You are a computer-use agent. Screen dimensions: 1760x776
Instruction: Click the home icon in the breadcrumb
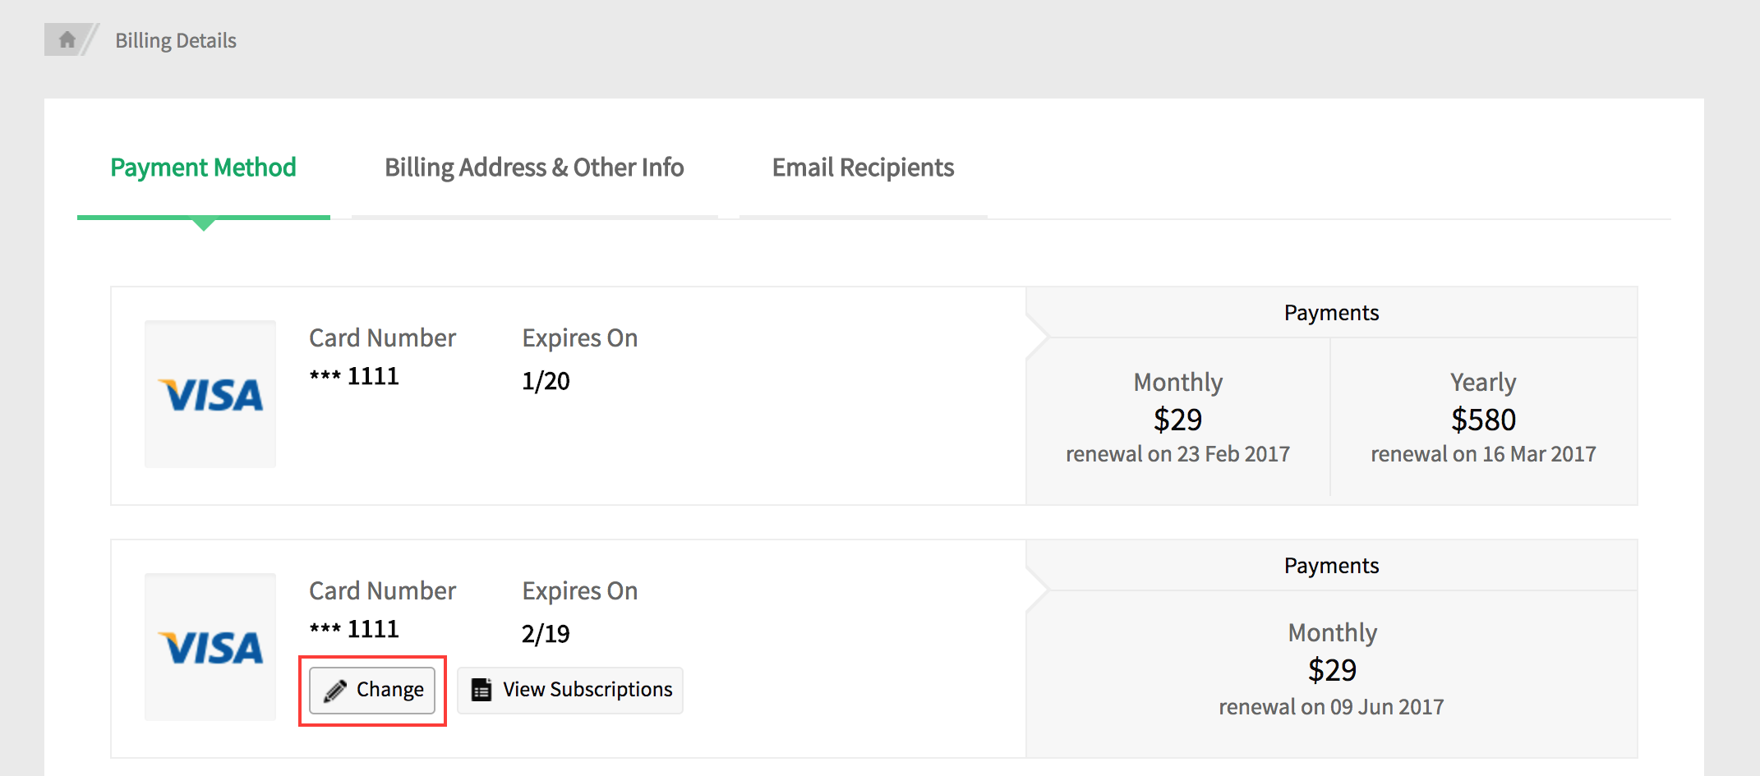point(67,39)
